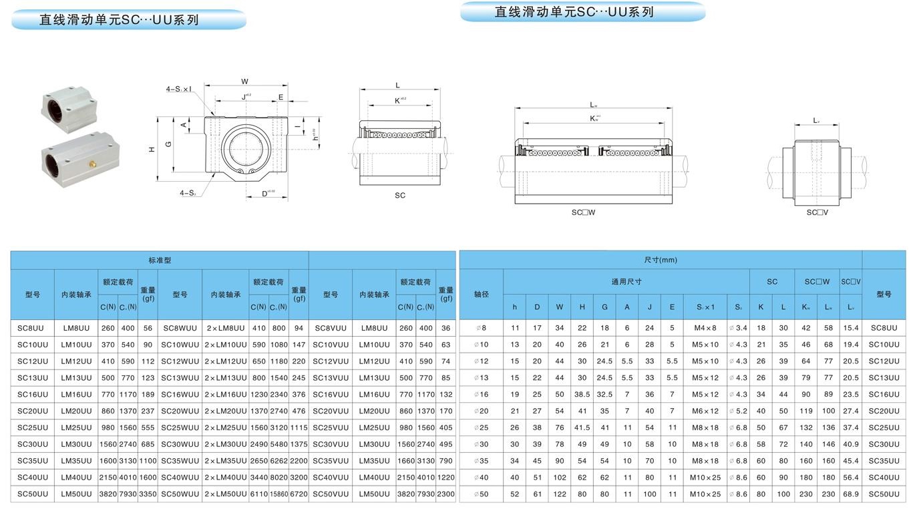Select the '4-S₂' label on the front drawing
Screen dimensions: 915x511
[x=187, y=193]
